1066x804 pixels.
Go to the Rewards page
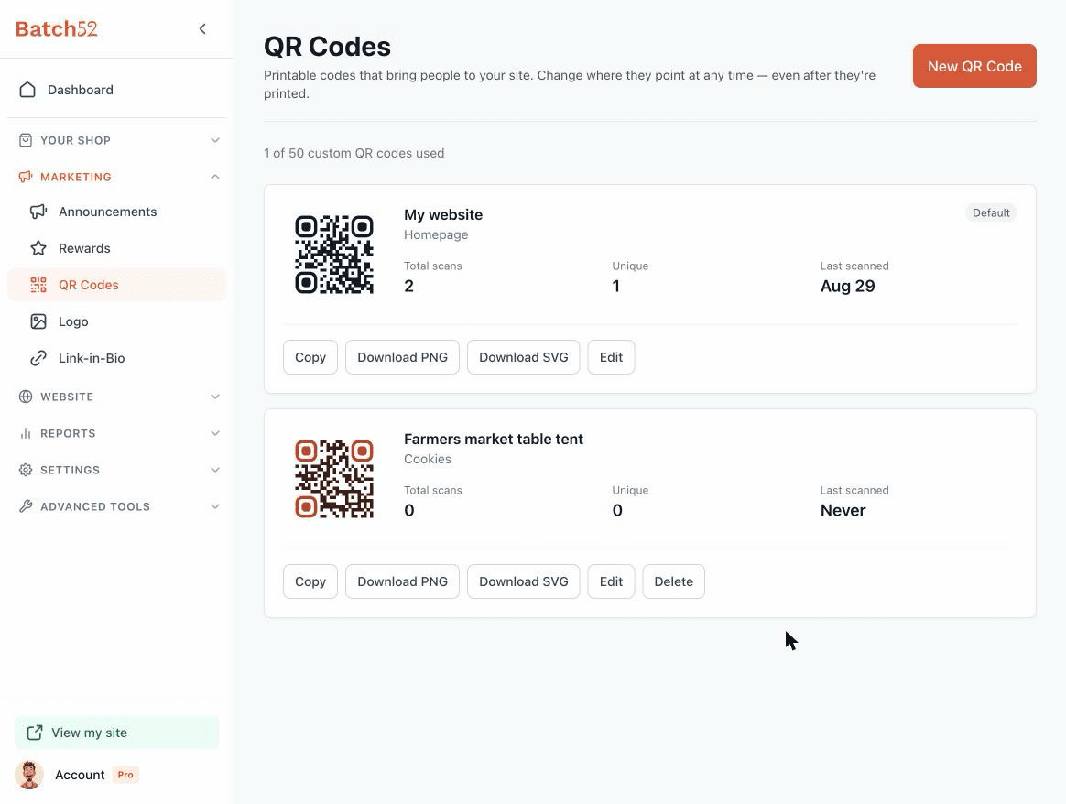116,248
